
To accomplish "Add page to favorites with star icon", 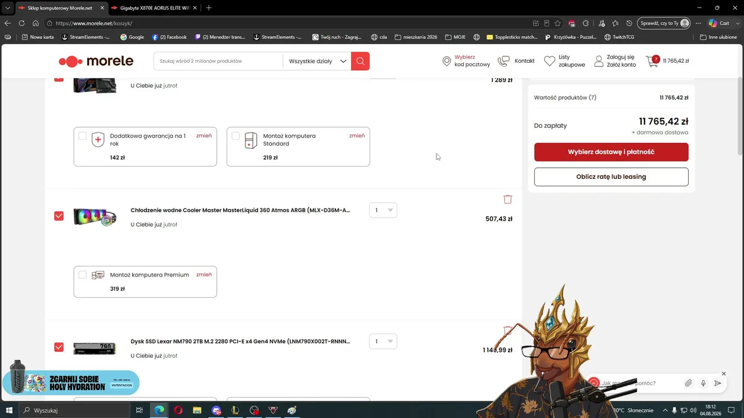I will click(x=558, y=23).
